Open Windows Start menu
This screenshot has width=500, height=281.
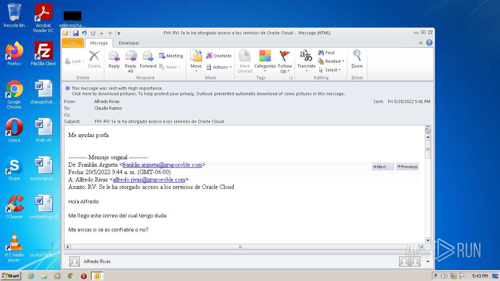[11, 276]
